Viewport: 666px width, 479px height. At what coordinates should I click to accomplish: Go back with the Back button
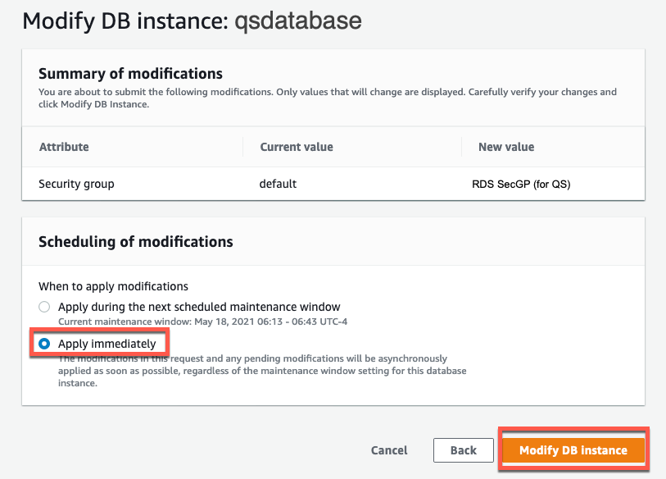[x=463, y=450]
